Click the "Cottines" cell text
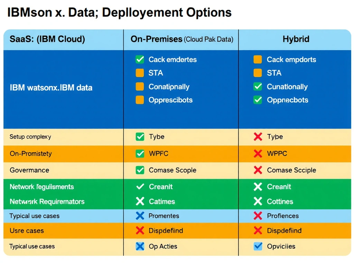The height and width of the screenshot is (266, 354). (x=280, y=202)
